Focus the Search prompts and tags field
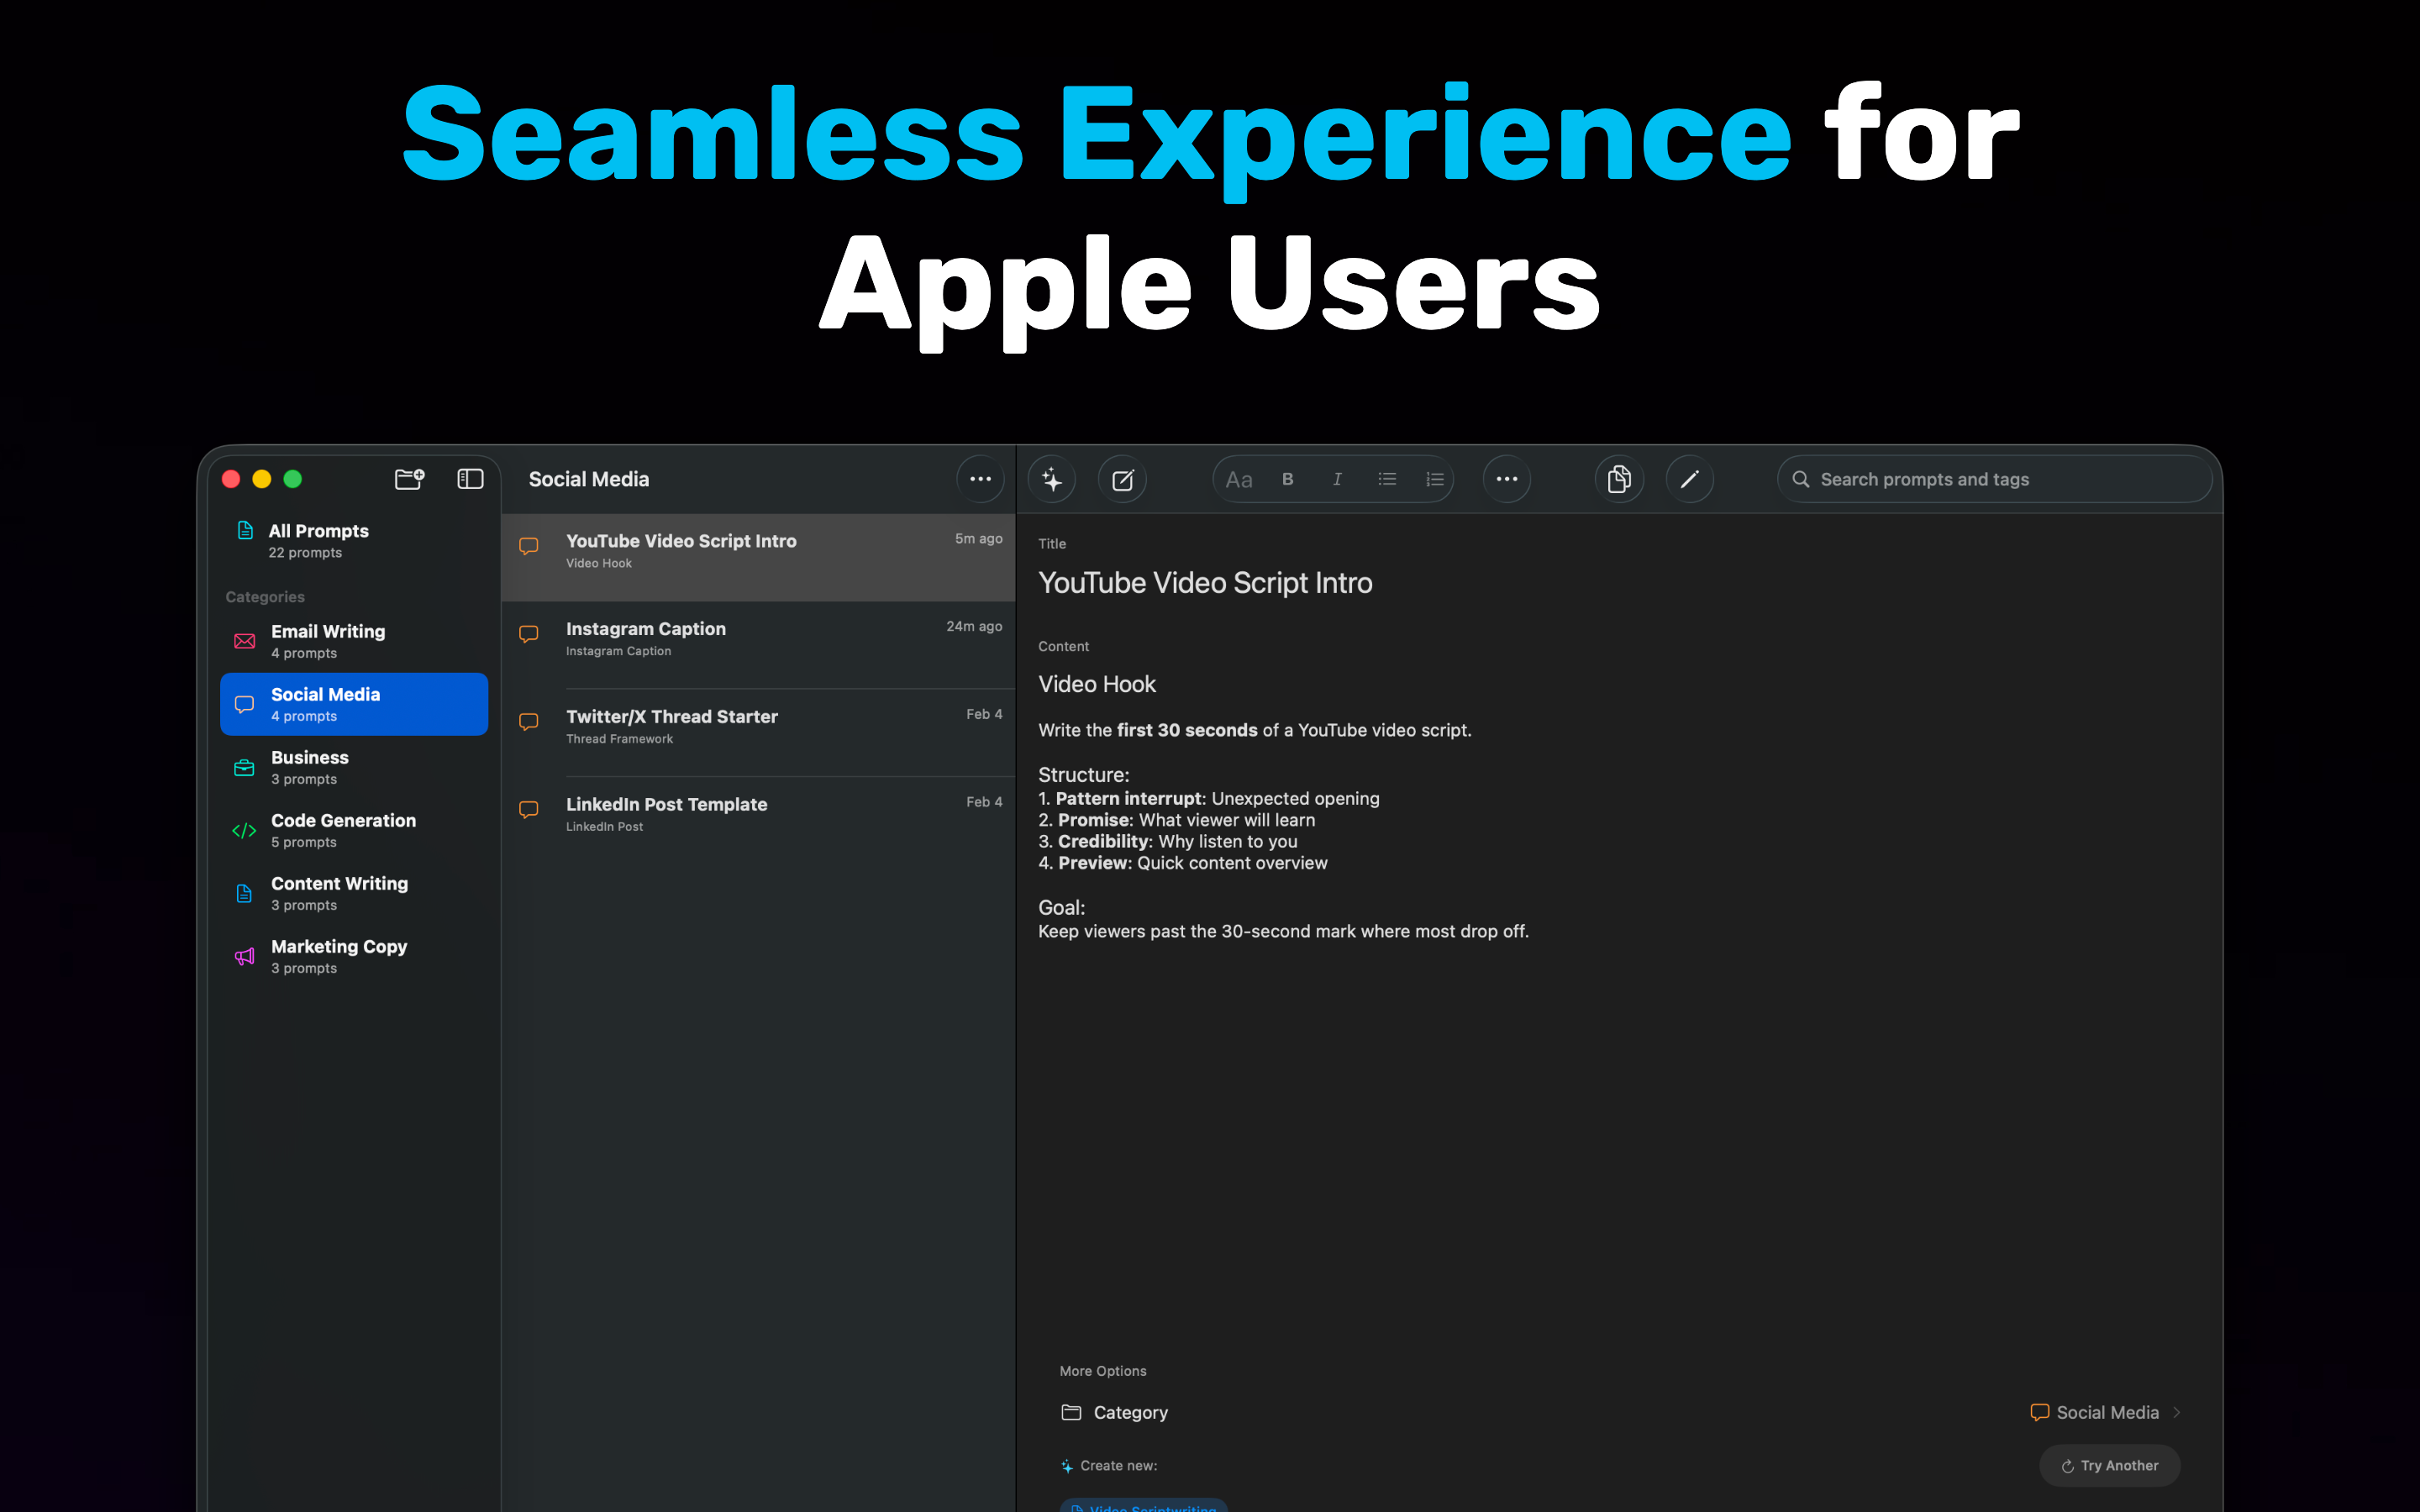Image resolution: width=2420 pixels, height=1512 pixels. click(1994, 479)
